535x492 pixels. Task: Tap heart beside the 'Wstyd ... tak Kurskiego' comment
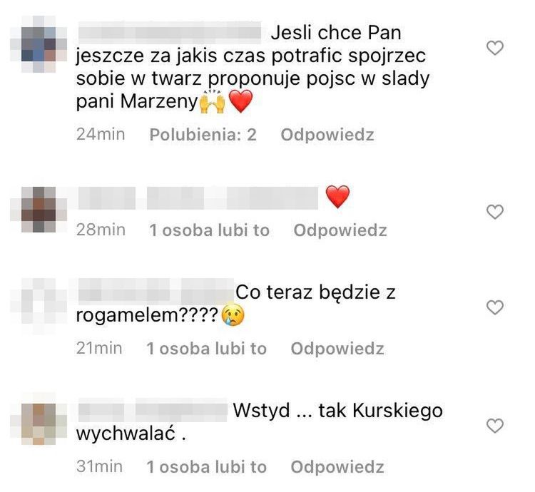coord(495,426)
